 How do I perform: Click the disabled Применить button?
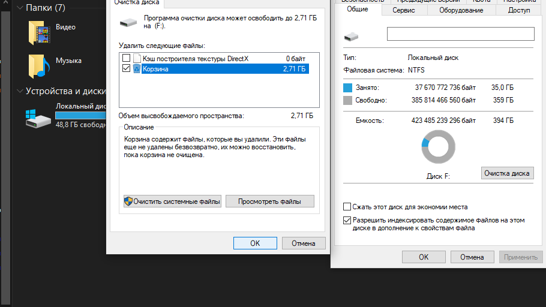(x=521, y=257)
